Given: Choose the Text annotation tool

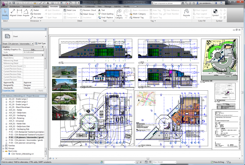Looking at the screenshot, I should click(101, 10).
